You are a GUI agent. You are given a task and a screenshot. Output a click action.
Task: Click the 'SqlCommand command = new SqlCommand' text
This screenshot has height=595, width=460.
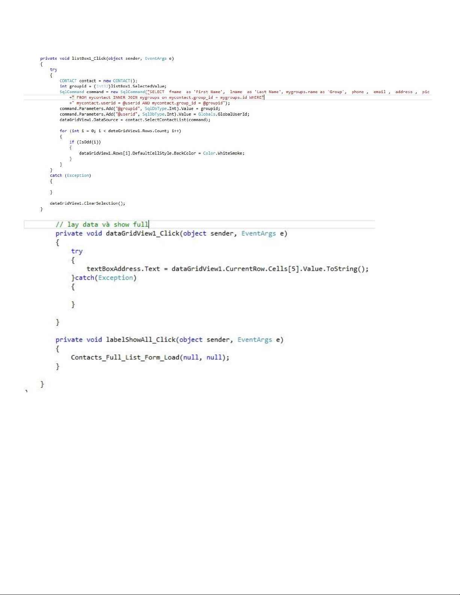(103, 92)
